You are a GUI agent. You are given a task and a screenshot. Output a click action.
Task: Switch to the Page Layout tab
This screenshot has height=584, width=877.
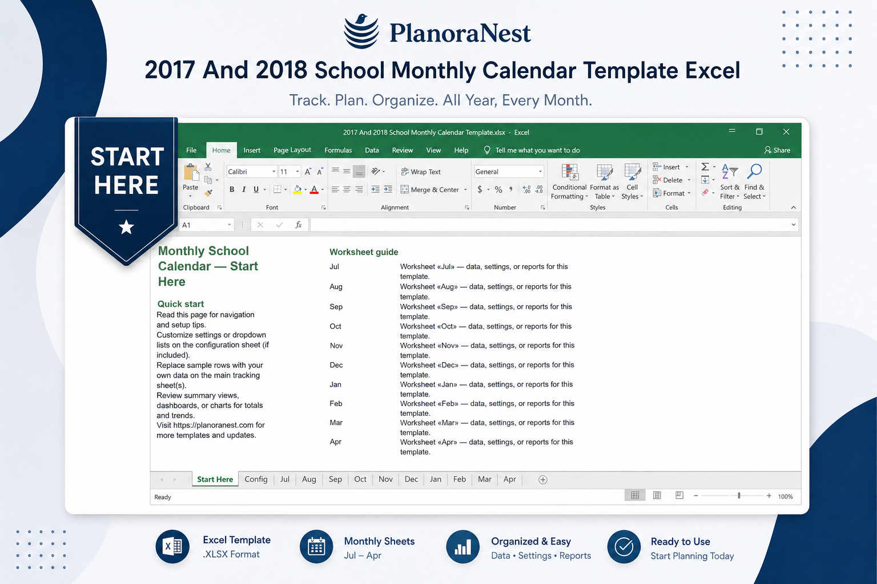[292, 151]
